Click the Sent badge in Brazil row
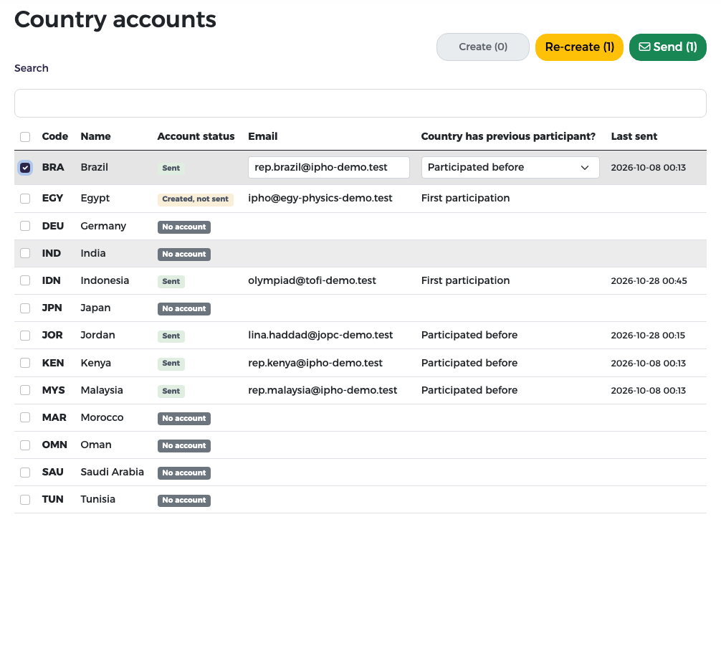The width and height of the screenshot is (721, 669). point(171,168)
